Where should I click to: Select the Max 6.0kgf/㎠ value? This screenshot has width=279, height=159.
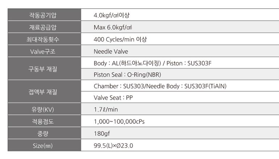[x=113, y=28]
